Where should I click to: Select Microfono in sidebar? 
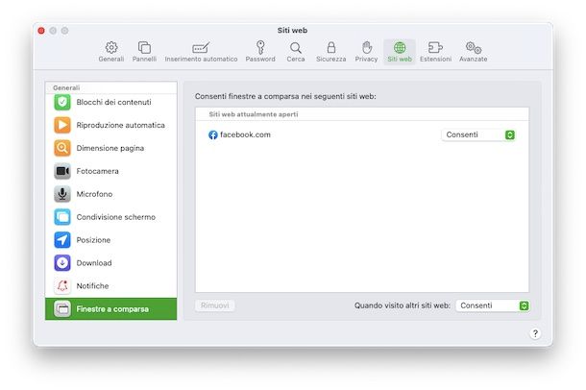point(111,194)
